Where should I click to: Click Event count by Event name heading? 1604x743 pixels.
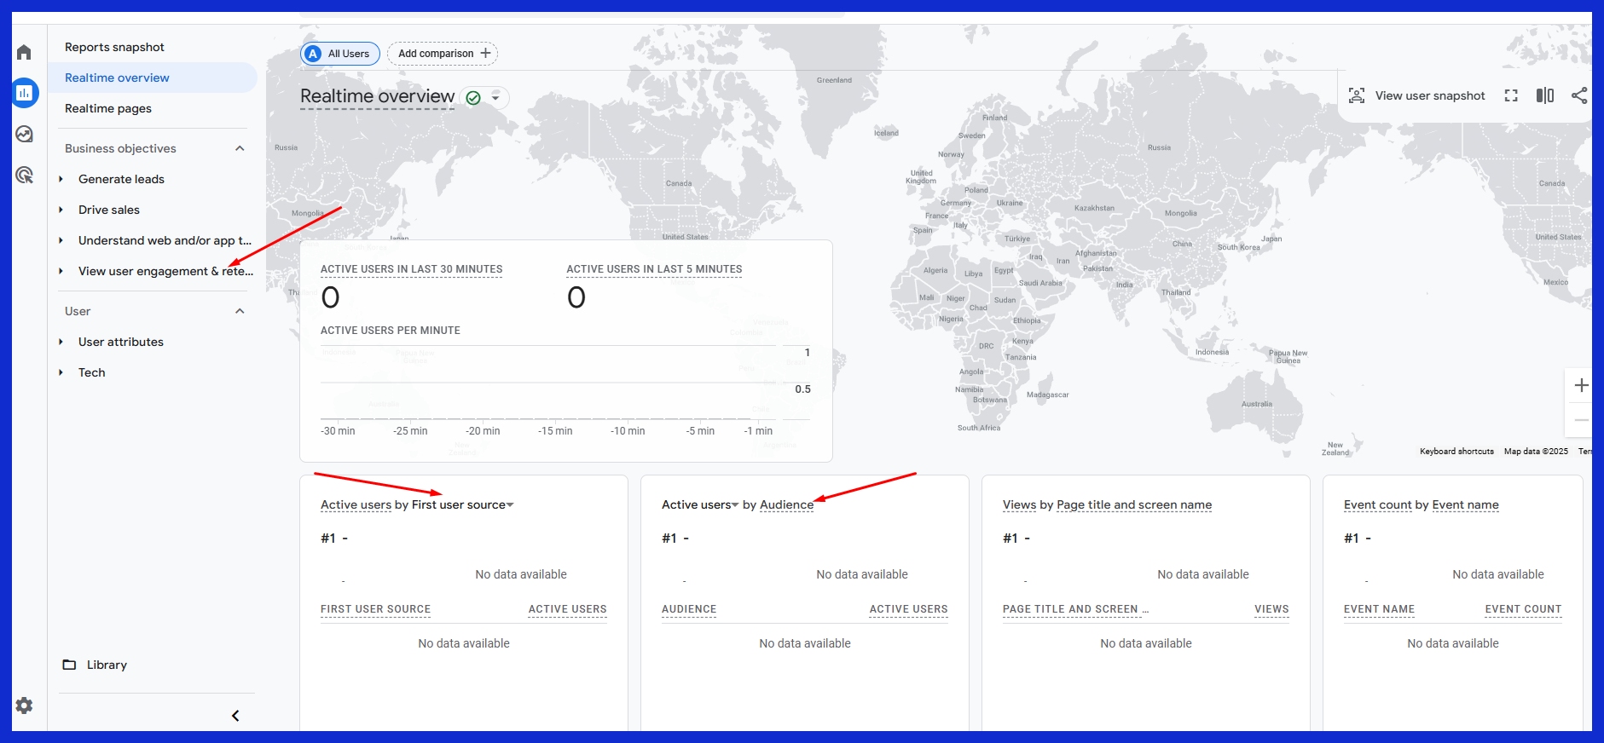1421,504
